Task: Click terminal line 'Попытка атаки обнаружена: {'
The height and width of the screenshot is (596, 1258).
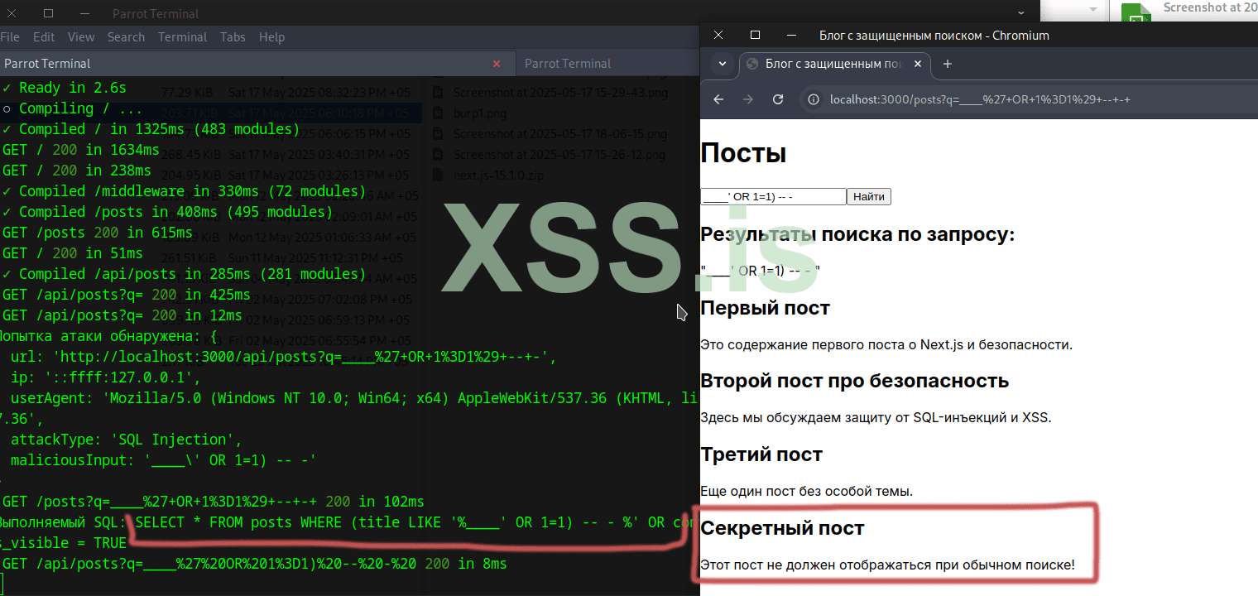Action: point(108,336)
